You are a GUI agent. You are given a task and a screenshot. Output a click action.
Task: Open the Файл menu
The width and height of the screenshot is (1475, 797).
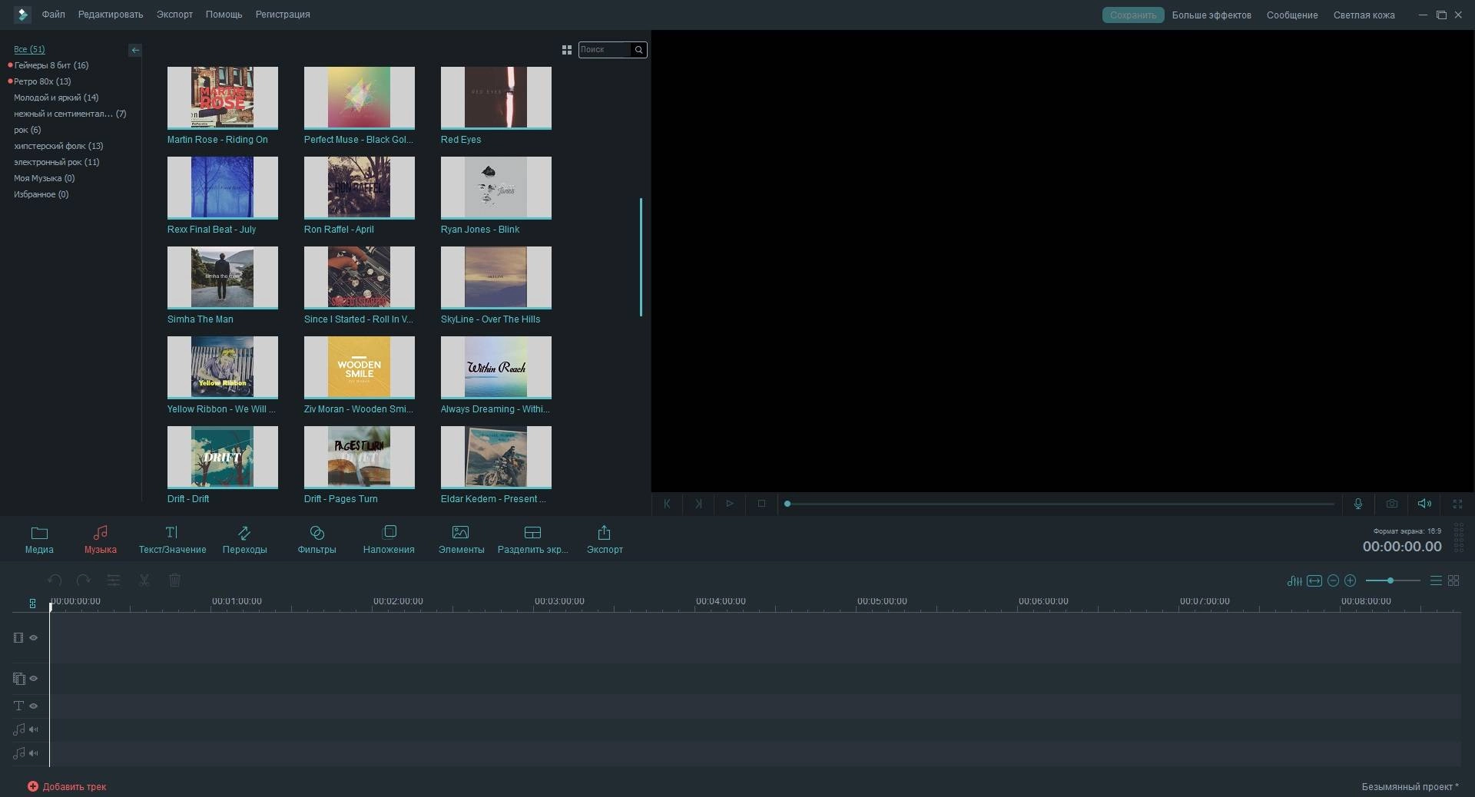[53, 15]
